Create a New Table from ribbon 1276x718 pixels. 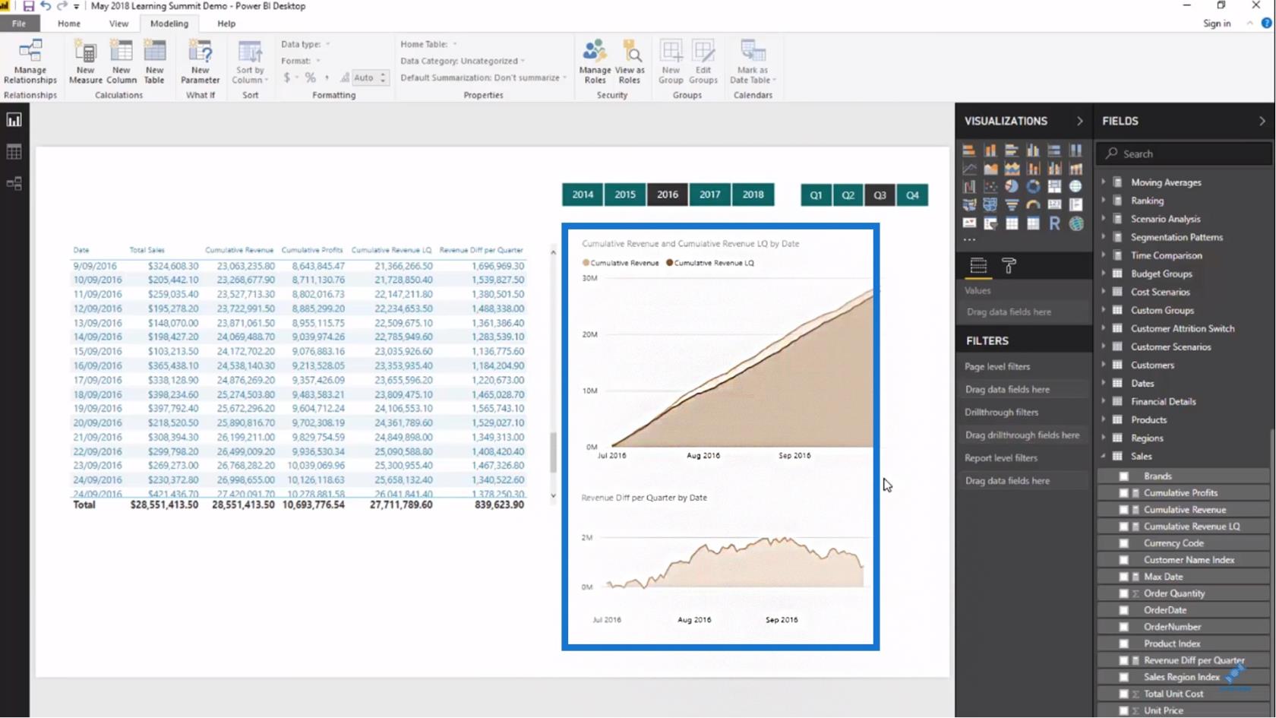click(x=154, y=62)
